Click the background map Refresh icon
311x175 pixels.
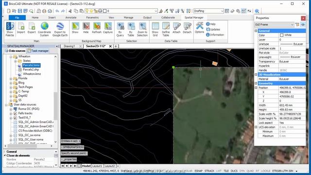97,28
